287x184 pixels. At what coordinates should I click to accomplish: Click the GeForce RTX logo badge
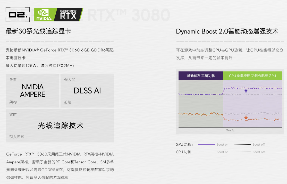click(69, 14)
